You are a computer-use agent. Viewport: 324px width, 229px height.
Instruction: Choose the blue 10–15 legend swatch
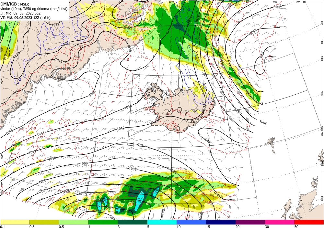click(191, 222)
